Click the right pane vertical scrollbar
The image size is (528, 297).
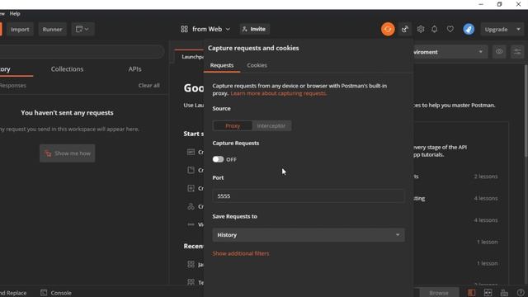pyautogui.click(x=526, y=111)
